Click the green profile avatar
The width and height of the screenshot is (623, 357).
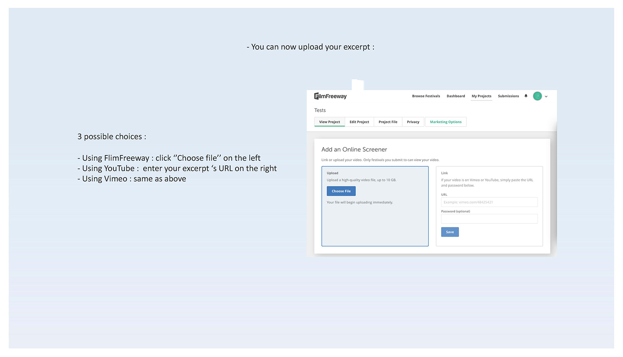(x=537, y=96)
